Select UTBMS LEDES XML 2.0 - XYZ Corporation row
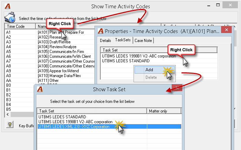241x150 pixels. pyautogui.click(x=110, y=127)
